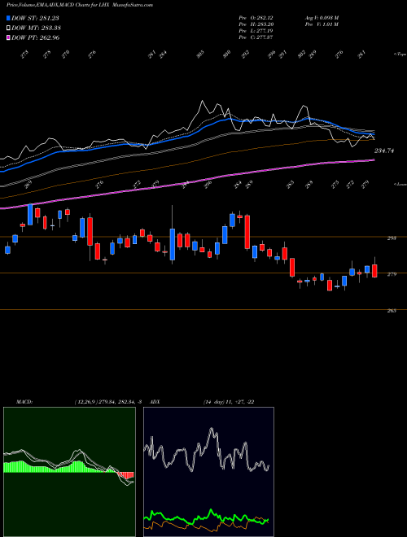Click the Pre L: 277.19 value

point(256,31)
